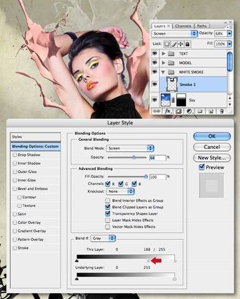The width and height of the screenshot is (240, 299).
Task: Click the fx layer style icon
Action: click(x=168, y=112)
